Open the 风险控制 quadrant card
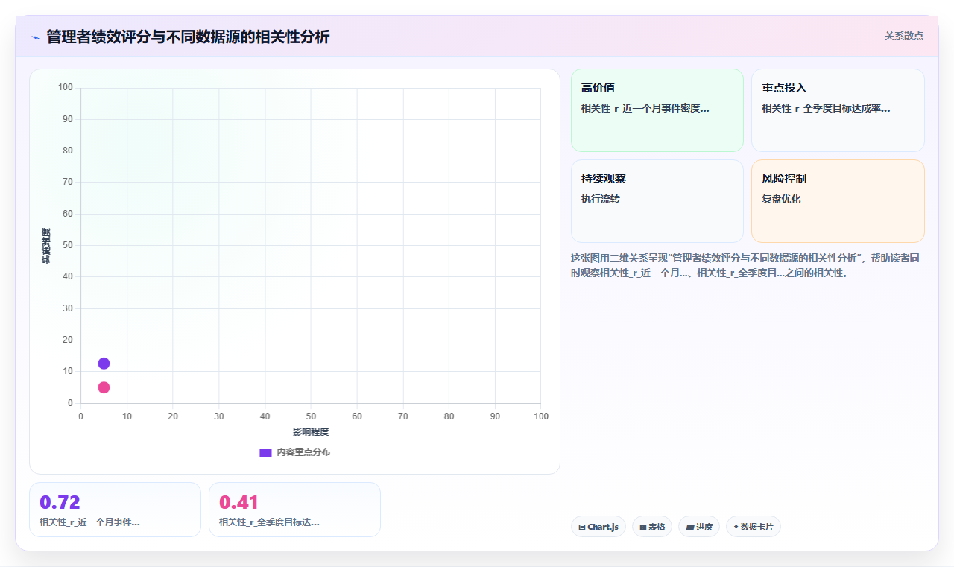Image resolution: width=954 pixels, height=567 pixels. pyautogui.click(x=838, y=201)
